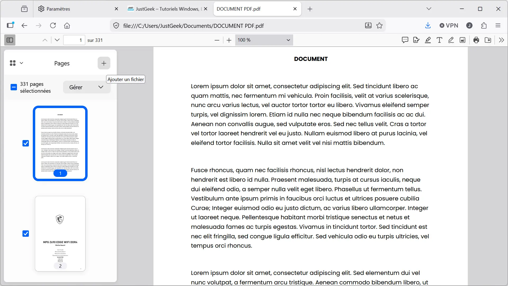Zoom out with the minus button

pyautogui.click(x=217, y=40)
